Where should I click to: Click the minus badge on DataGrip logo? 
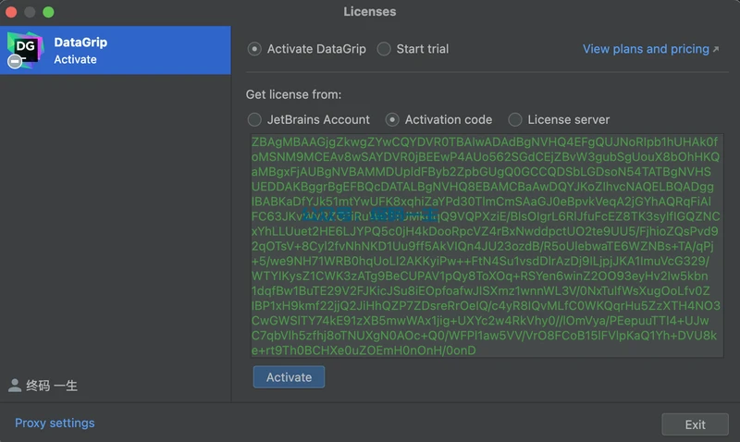click(x=15, y=61)
